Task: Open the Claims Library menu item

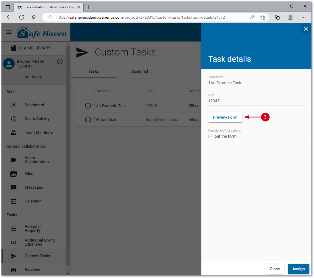Action: 34,48
